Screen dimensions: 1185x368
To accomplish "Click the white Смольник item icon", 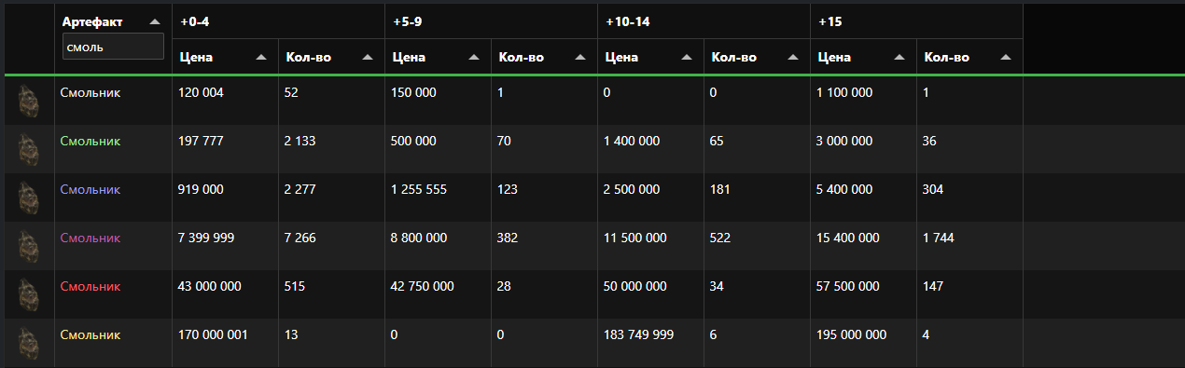I will (29, 100).
